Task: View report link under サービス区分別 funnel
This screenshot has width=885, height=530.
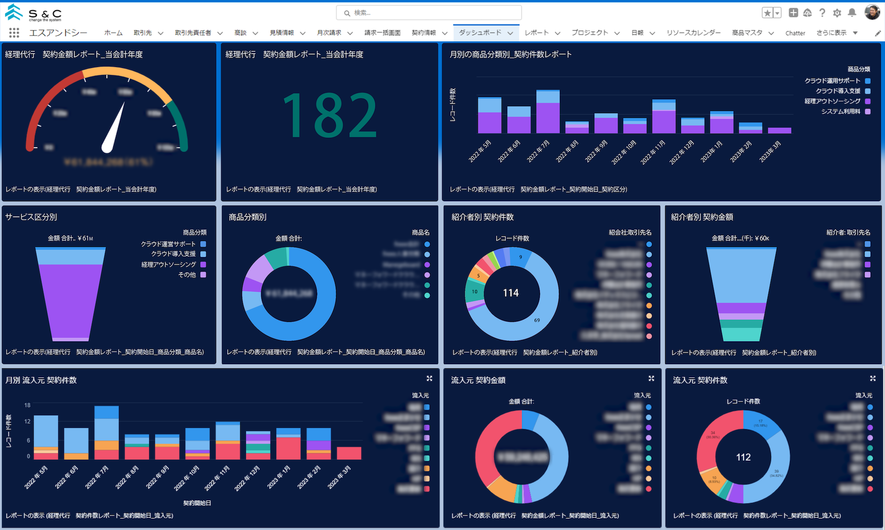Action: [x=105, y=352]
